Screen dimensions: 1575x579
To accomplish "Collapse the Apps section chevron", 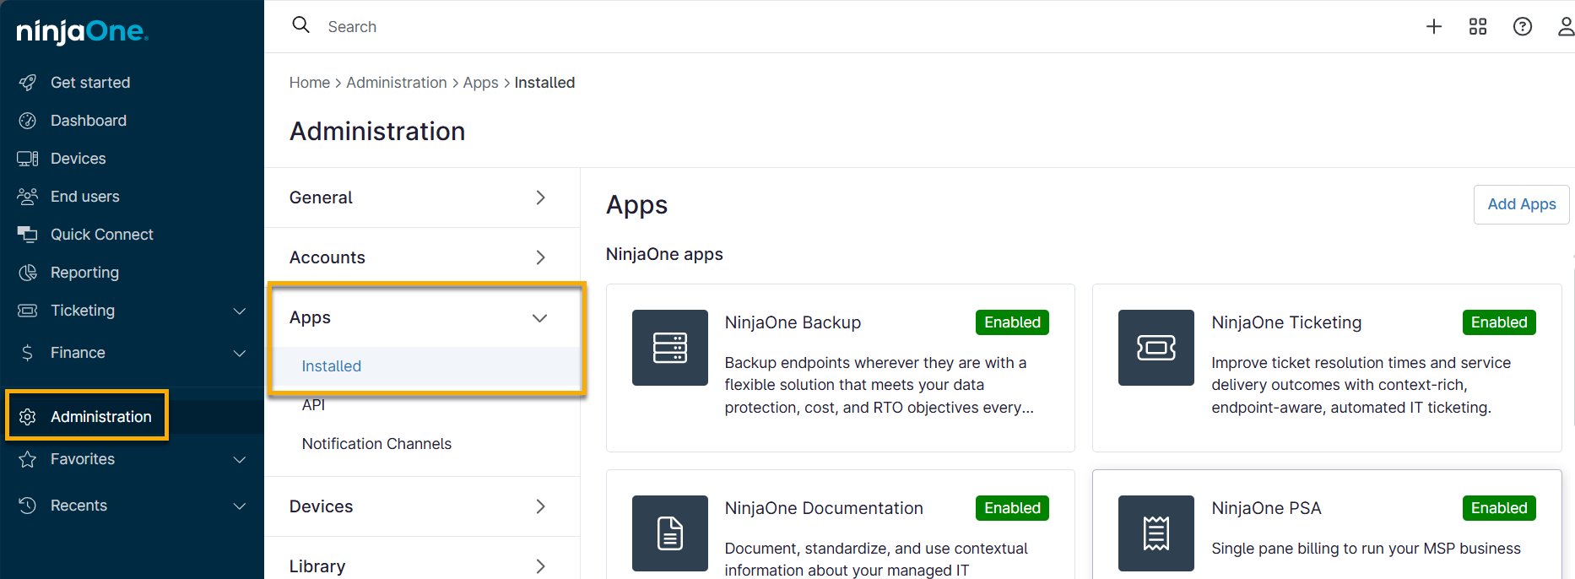I will point(540,318).
